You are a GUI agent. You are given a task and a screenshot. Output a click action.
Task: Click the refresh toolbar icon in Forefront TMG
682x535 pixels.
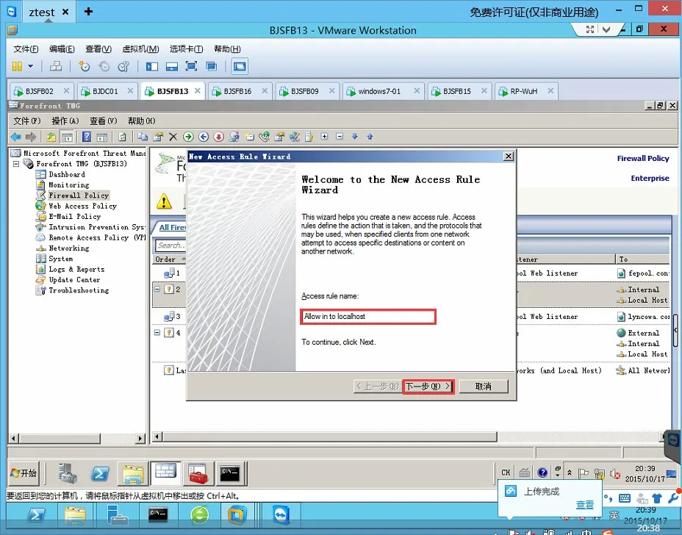click(122, 137)
